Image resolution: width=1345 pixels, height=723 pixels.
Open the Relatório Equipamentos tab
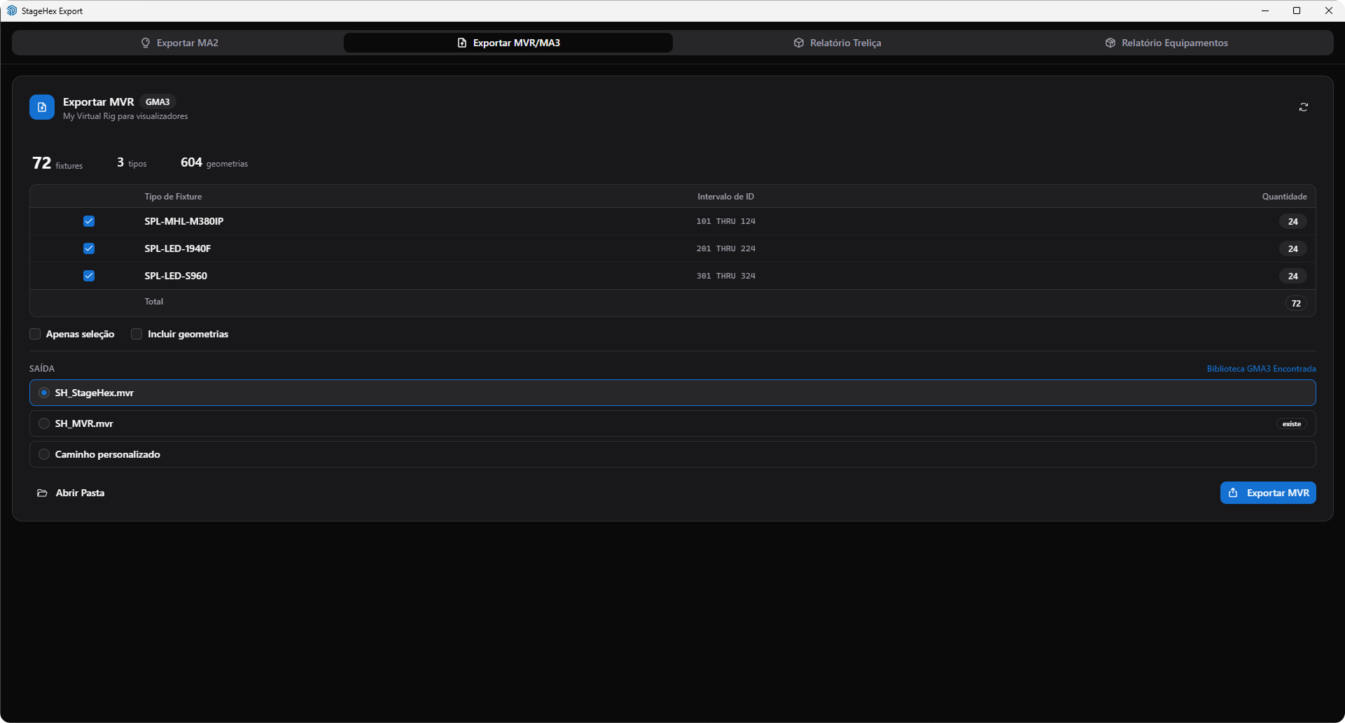(1166, 43)
